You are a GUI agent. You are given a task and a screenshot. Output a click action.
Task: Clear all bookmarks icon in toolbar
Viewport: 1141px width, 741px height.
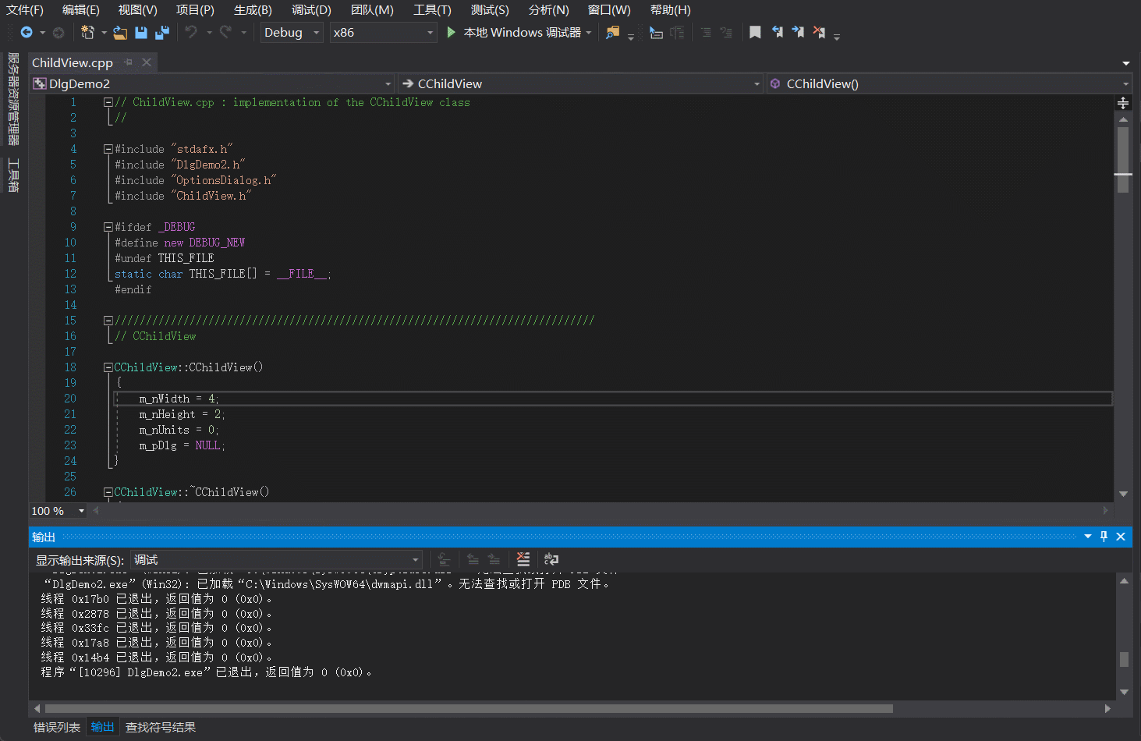coord(819,33)
